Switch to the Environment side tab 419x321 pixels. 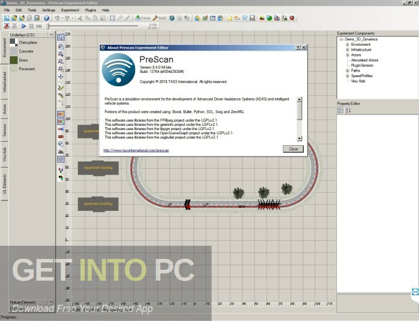5,48
